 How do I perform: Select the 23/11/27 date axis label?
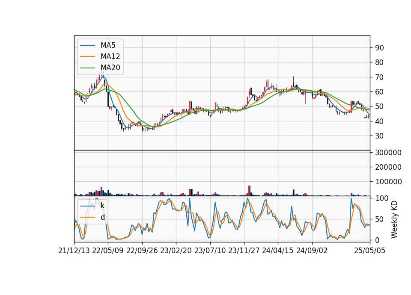244,251
